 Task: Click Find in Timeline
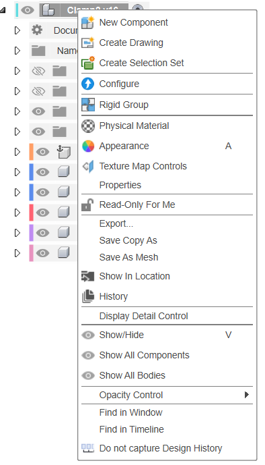pos(131,429)
